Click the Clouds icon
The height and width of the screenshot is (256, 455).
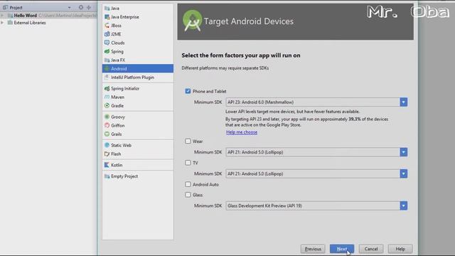pyautogui.click(x=107, y=43)
